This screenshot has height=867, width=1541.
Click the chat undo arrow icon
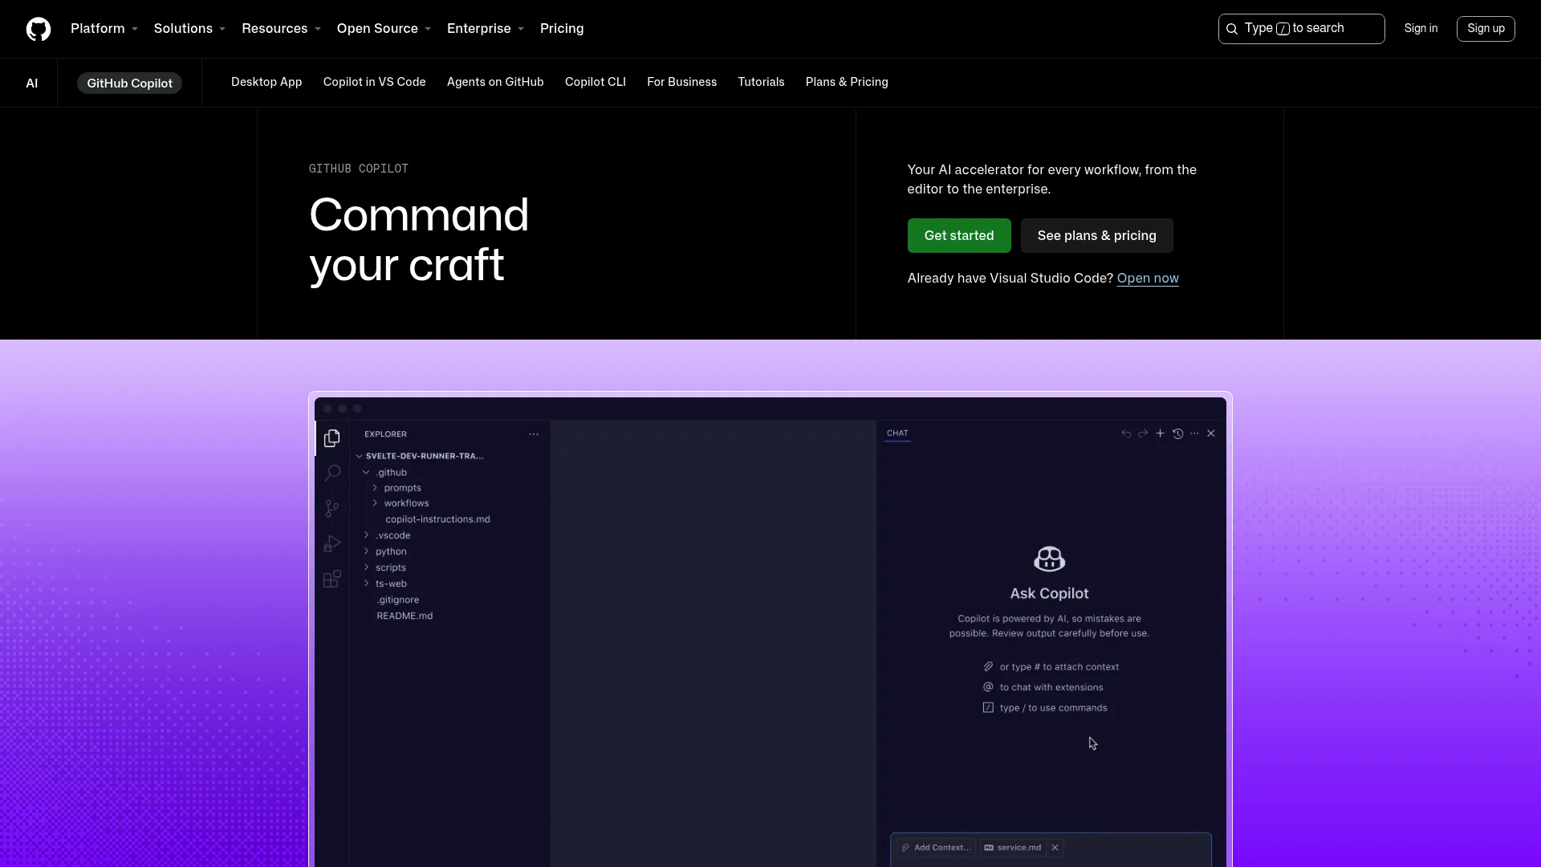click(1126, 433)
